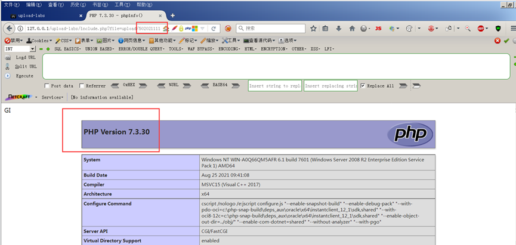Open the Netcraft Services dropdown

click(x=52, y=97)
